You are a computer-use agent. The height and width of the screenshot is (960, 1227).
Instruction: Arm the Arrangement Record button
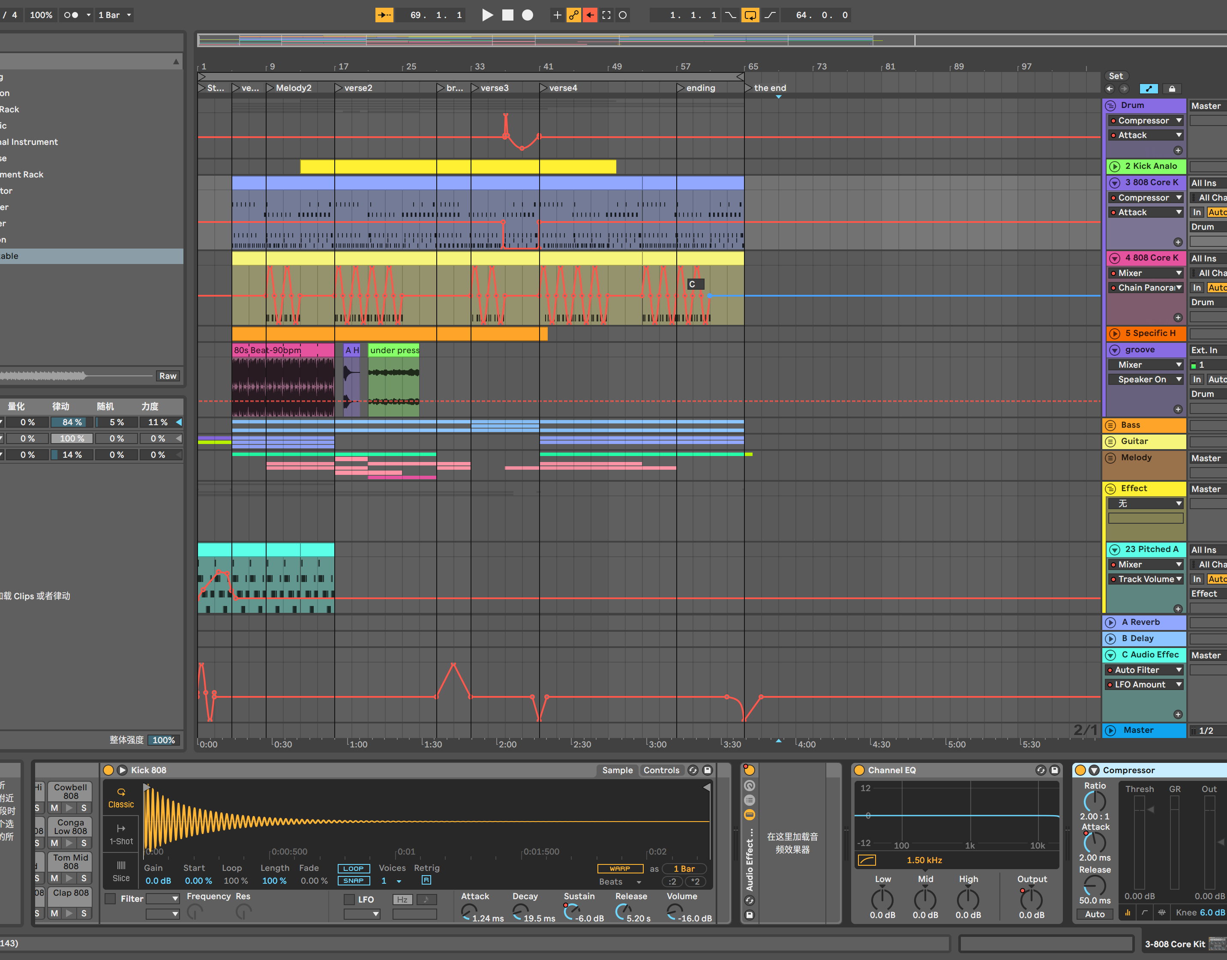[527, 15]
